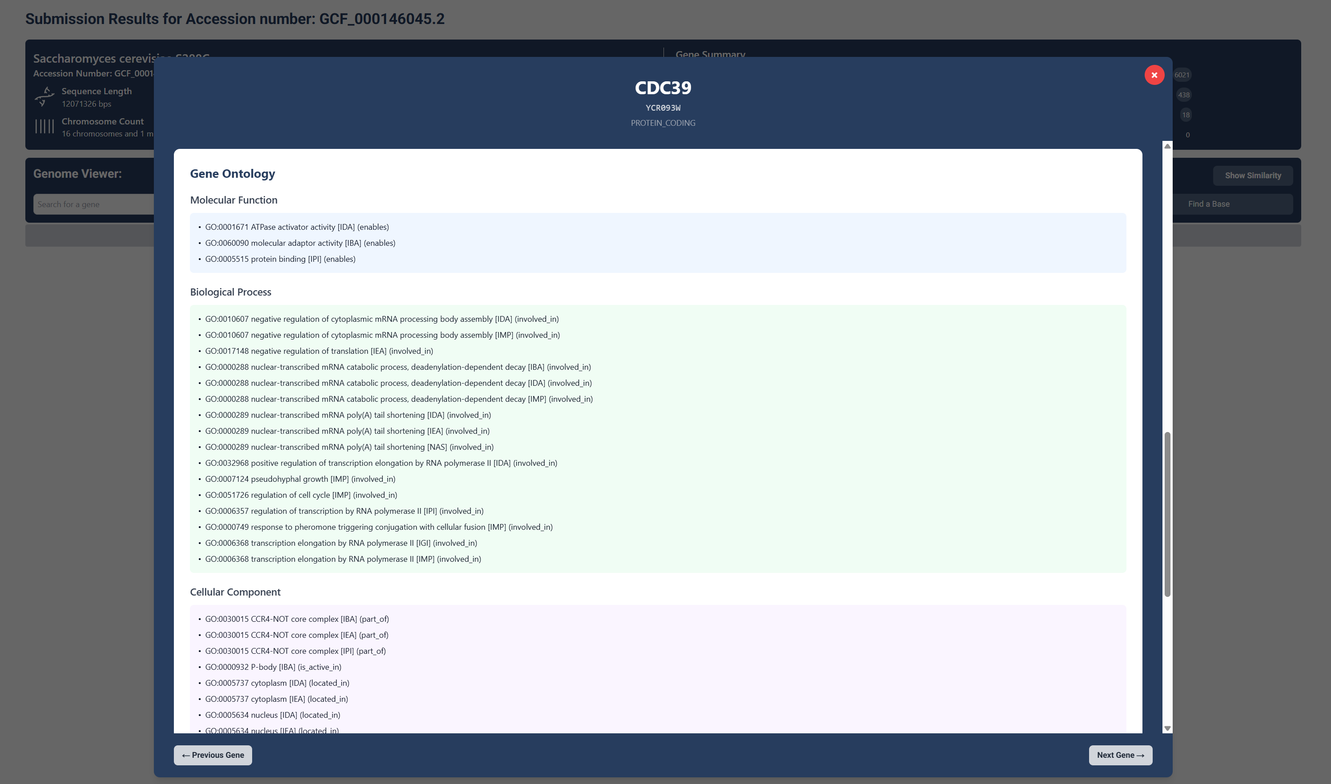This screenshot has height=784, width=1331.
Task: Click the Gene Ontology section heading
Action: [x=232, y=173]
